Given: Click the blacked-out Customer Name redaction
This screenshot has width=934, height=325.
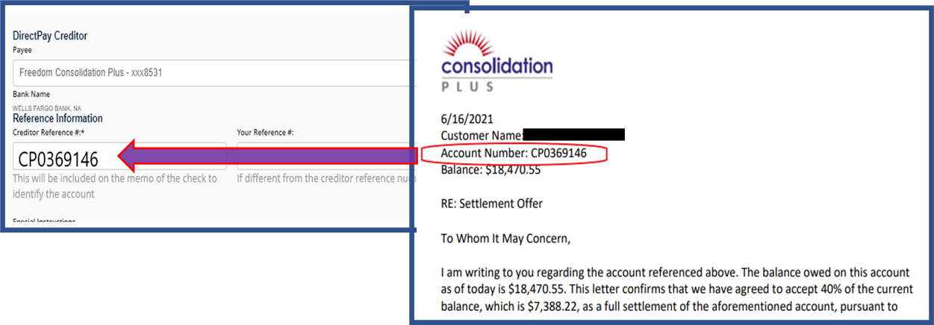Looking at the screenshot, I should tap(573, 135).
